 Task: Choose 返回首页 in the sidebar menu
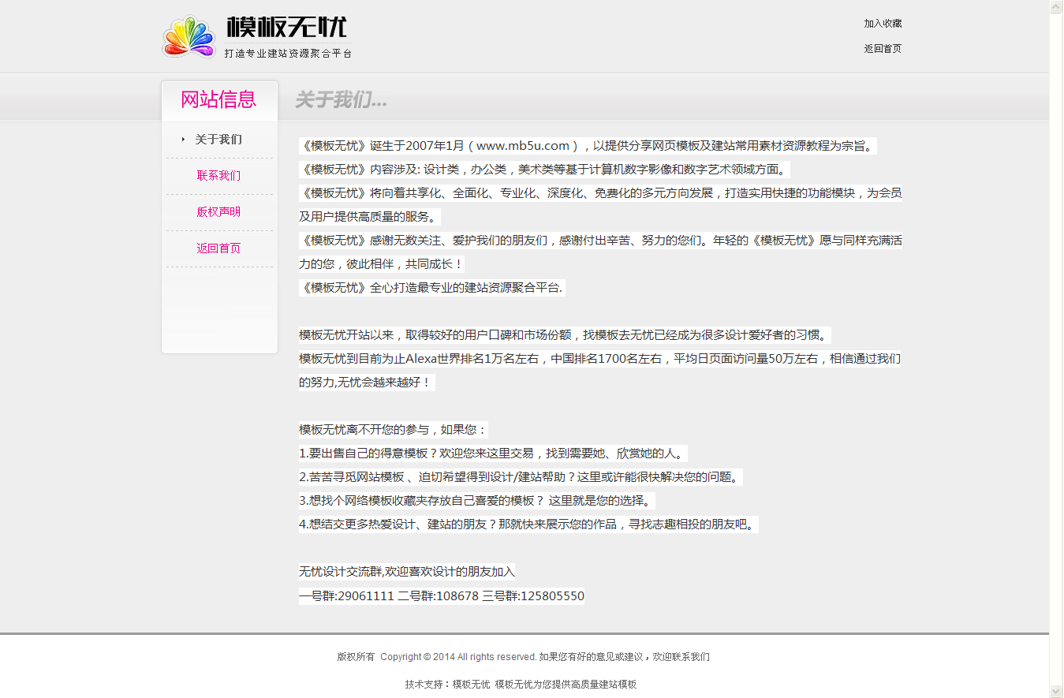click(x=218, y=248)
